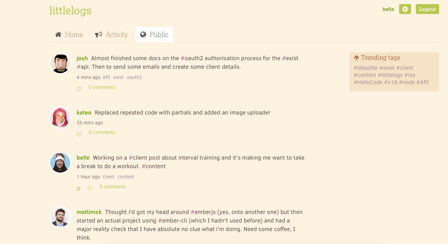The image size is (448, 244).
Task: Like josh's post with heart icon
Action: [79, 89]
